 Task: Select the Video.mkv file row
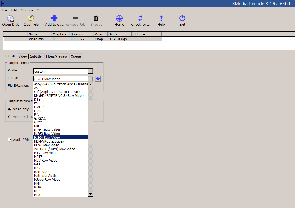(83, 39)
